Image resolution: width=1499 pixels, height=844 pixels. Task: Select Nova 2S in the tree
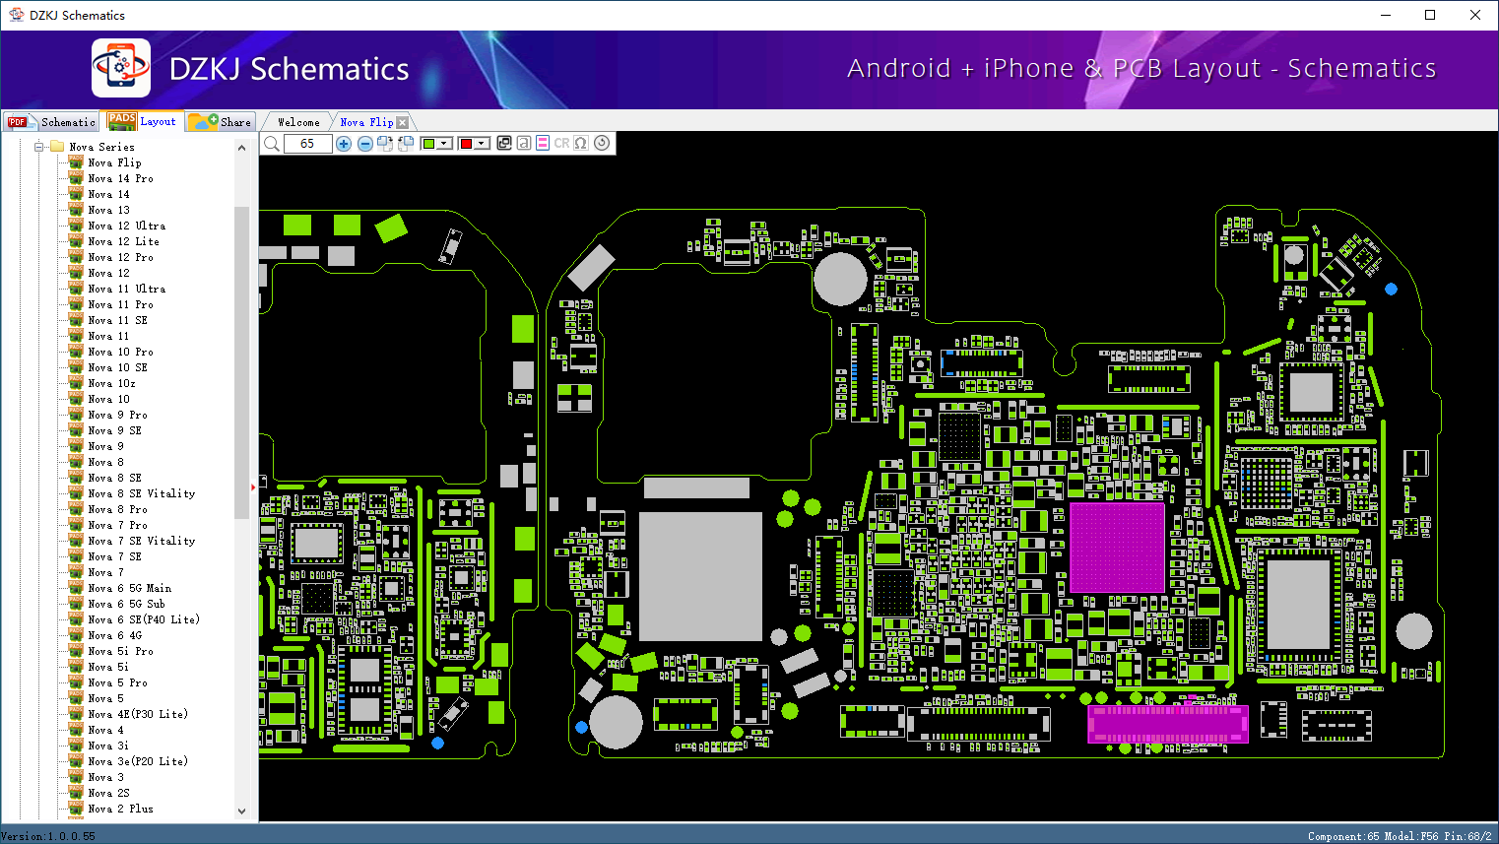tap(108, 793)
